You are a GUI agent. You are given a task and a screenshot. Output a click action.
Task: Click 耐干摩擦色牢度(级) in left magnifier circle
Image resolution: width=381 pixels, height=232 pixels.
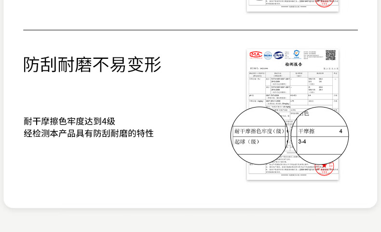tap(260, 131)
